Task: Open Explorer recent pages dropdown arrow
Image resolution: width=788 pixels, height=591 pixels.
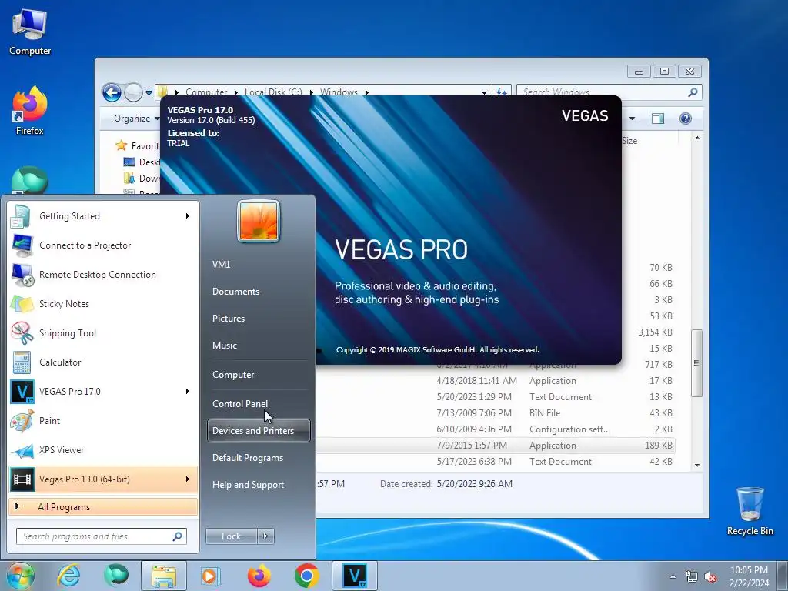Action: [x=149, y=93]
